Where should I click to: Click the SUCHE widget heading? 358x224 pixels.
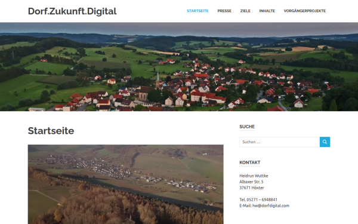[247, 127]
